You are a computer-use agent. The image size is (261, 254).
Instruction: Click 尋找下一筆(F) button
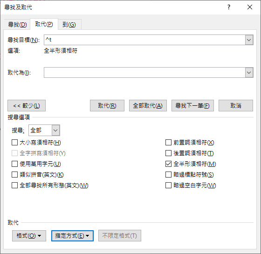pyautogui.click(x=192, y=105)
